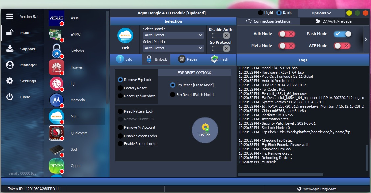Expand more modes with right chevron

366,39
